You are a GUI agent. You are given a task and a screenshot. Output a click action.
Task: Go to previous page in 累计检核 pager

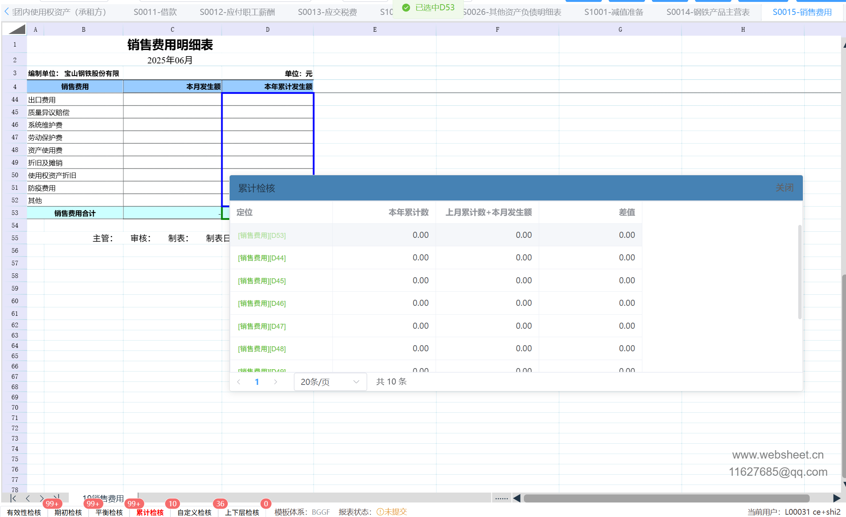[239, 382]
